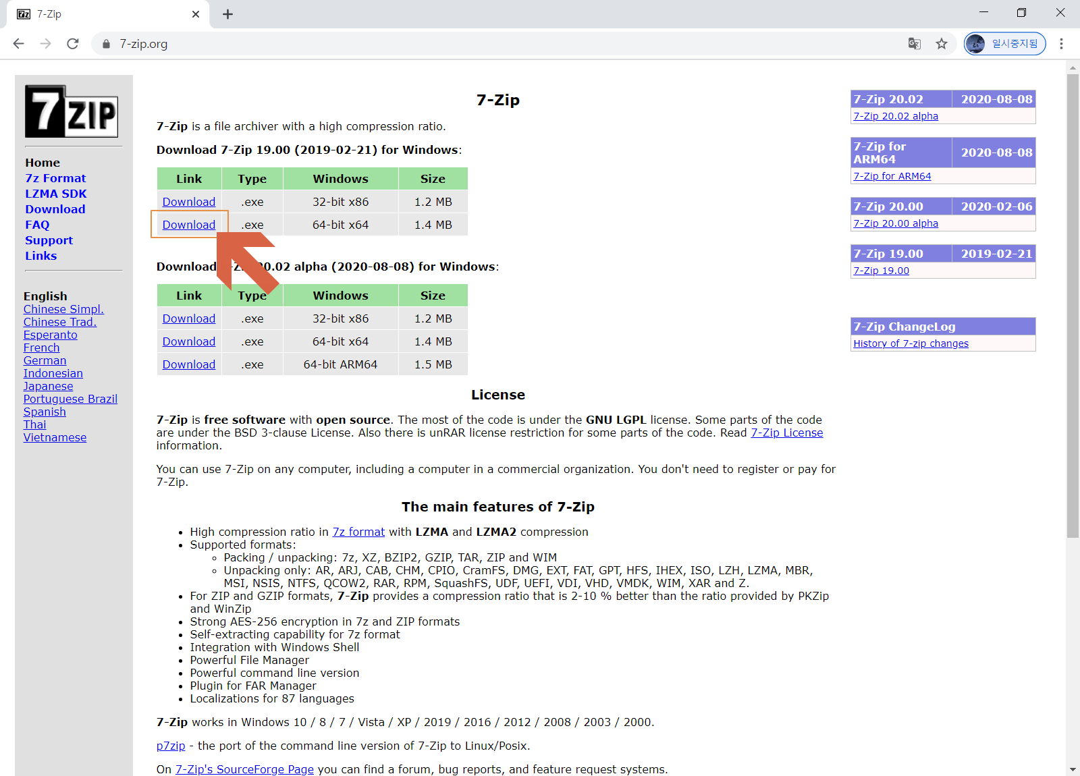Image resolution: width=1080 pixels, height=776 pixels.
Task: Download 7-Zip 19.00 64-bit x64
Action: tap(189, 225)
